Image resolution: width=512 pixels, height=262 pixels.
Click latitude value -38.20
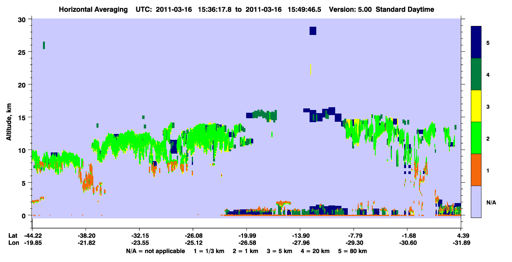86,236
